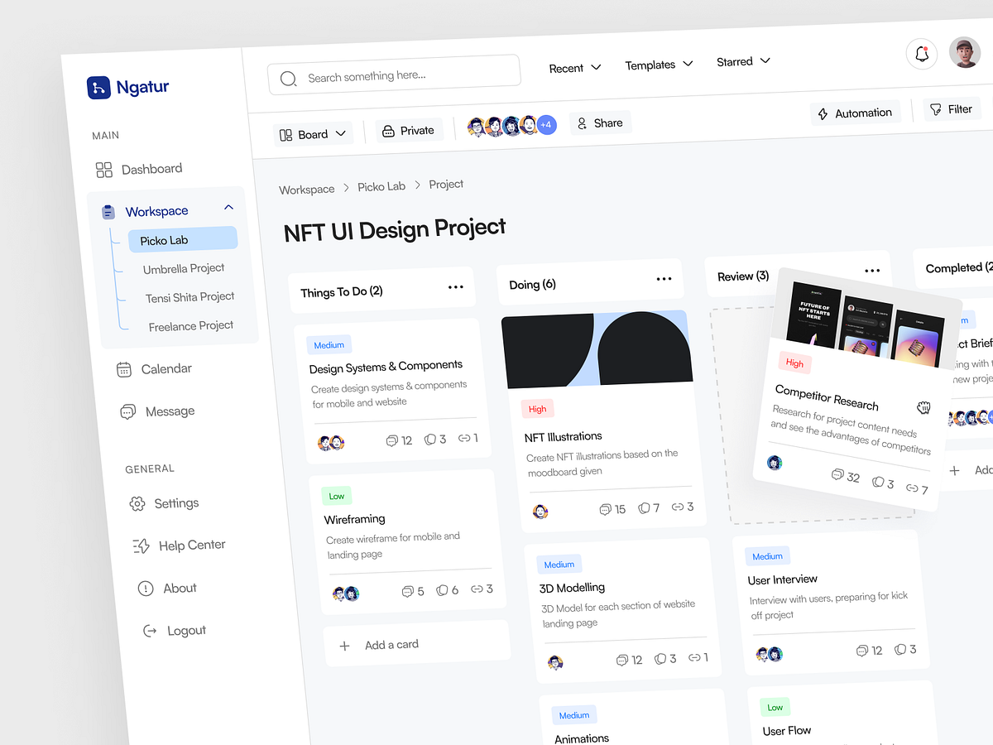Click the search input field

coord(393,76)
